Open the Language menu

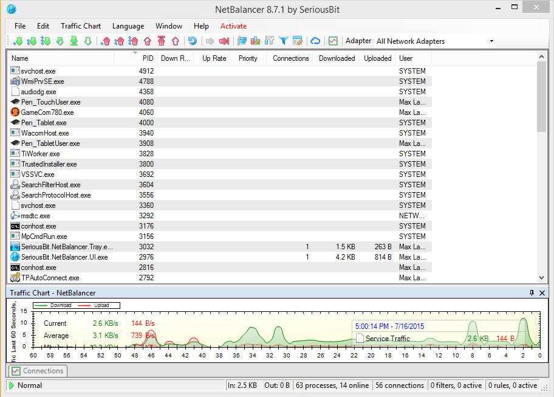pos(128,26)
